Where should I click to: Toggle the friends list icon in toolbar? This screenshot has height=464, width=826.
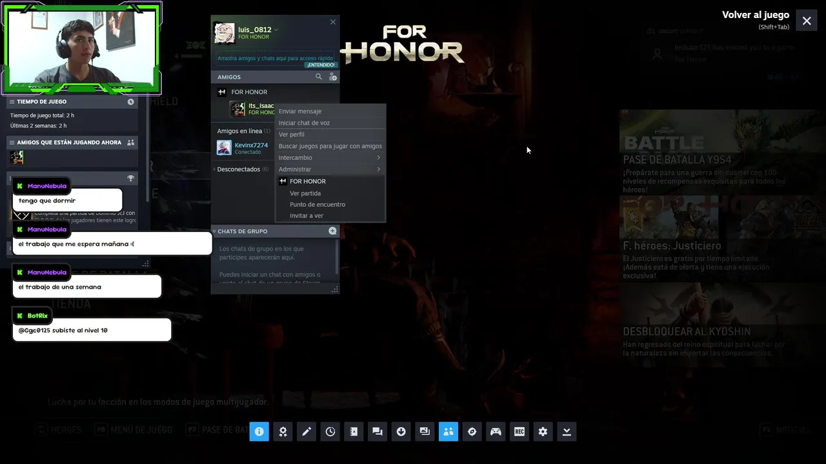(x=448, y=432)
